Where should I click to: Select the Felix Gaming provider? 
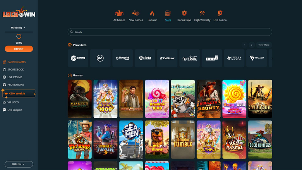tap(234, 58)
